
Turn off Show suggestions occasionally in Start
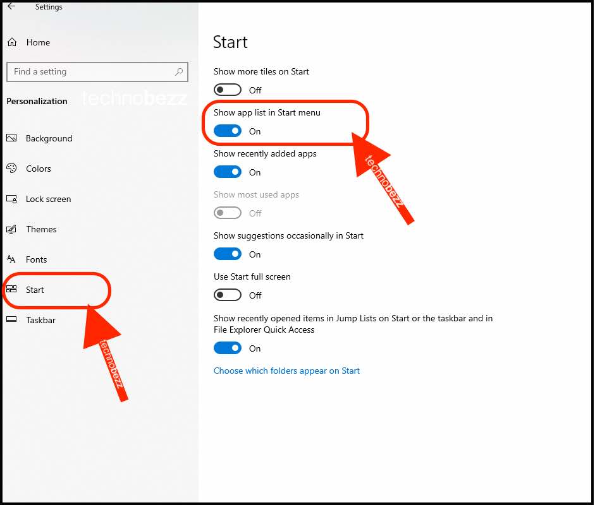tap(227, 254)
